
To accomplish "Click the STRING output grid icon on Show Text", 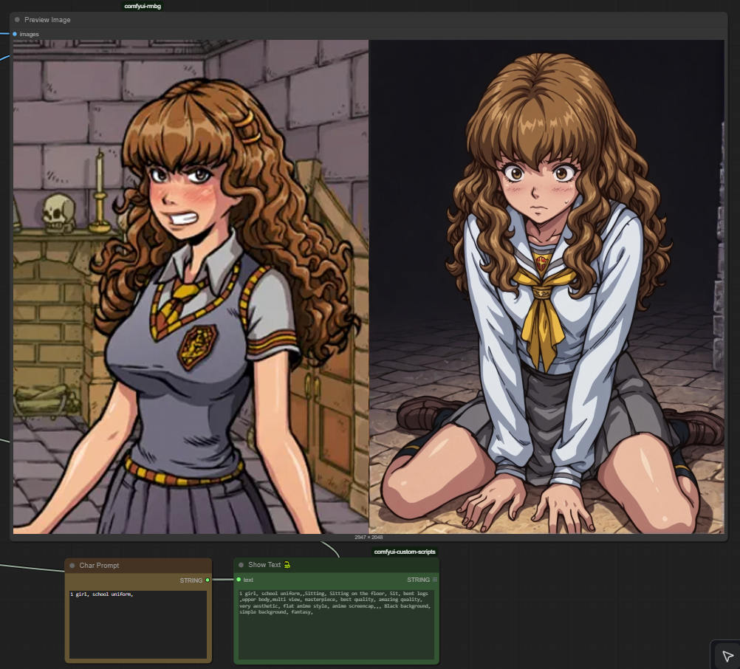I will (x=435, y=580).
